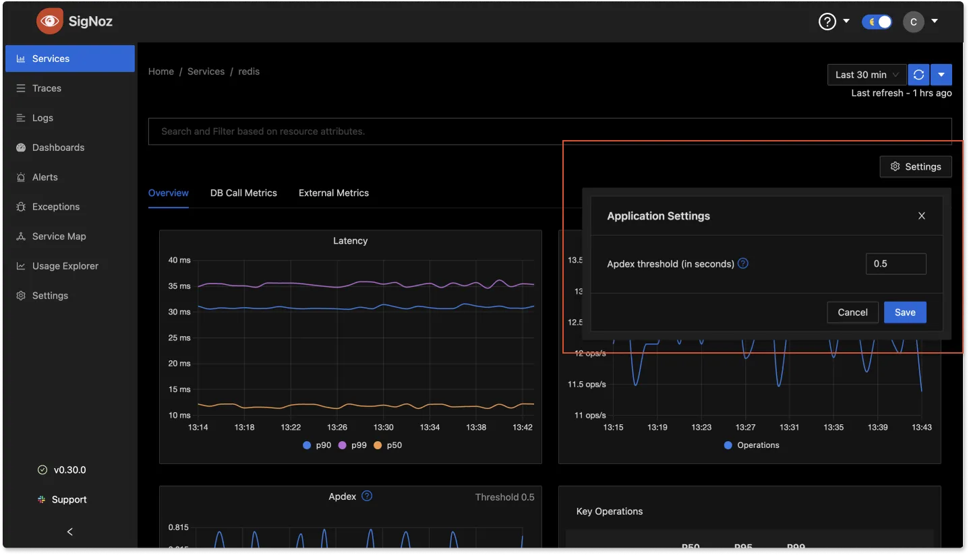Toggle the Operations legend series
This screenshot has height=555, width=969.
point(751,445)
